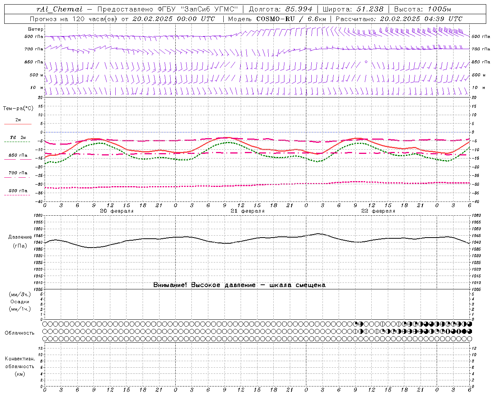Click the Прогноз на 120 часа(ов) text

[74, 19]
